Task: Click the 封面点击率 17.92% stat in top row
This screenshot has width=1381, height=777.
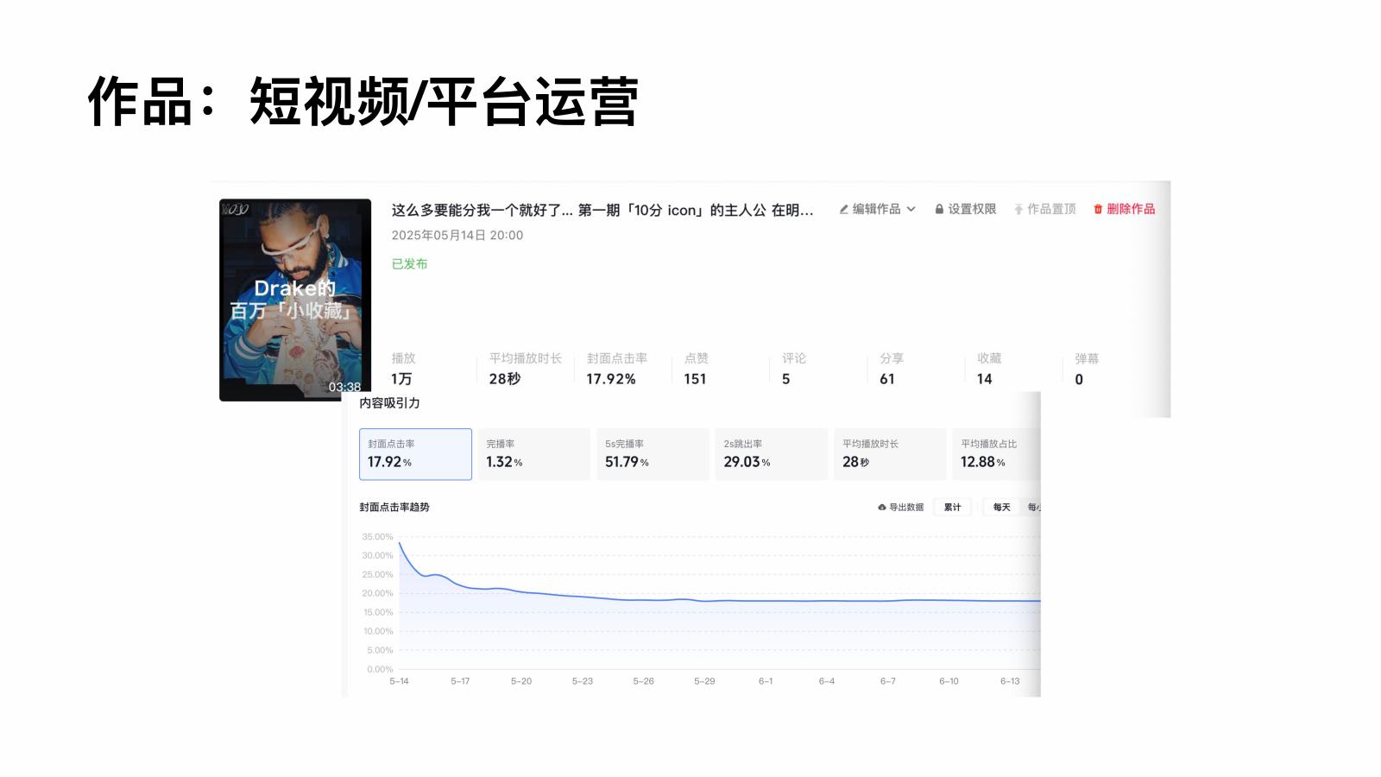Action: click(x=616, y=369)
